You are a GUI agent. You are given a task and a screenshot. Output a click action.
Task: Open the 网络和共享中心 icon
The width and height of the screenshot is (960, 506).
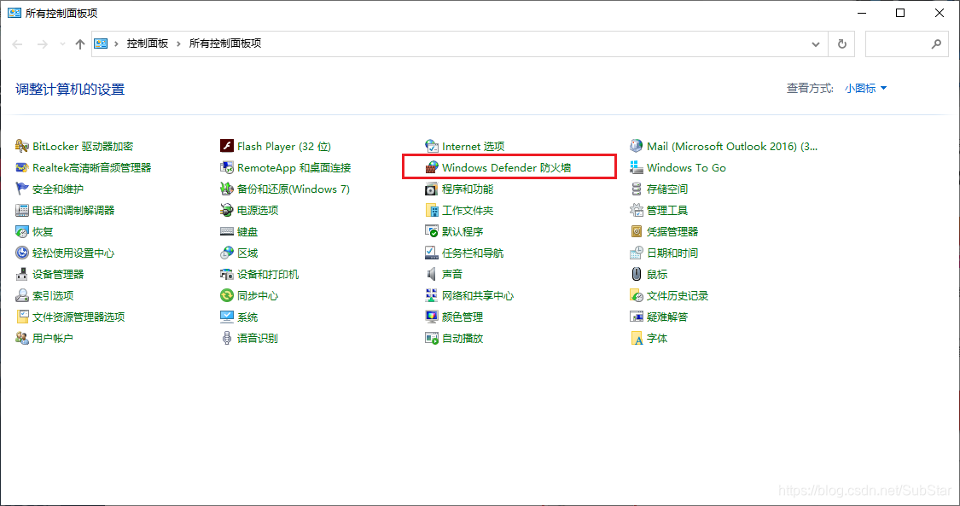432,295
